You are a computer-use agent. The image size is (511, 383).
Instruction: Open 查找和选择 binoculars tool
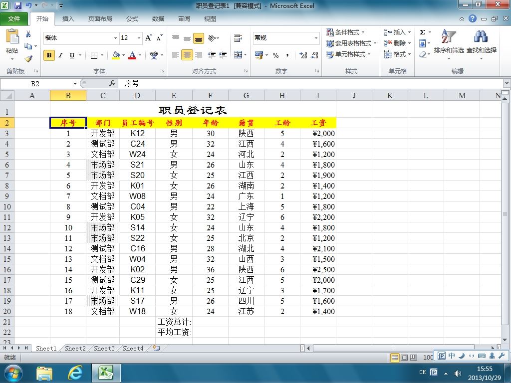click(x=482, y=44)
